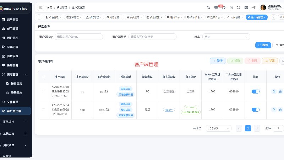Select page 1 in pagination
Viewport: 284px width, 160px height.
[x=248, y=128]
